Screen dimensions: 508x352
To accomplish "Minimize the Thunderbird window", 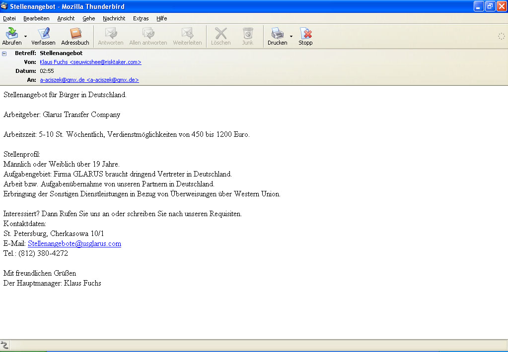I will (x=479, y=6).
